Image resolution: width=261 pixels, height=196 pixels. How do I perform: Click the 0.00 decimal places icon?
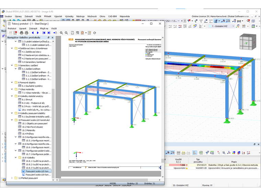tap(212, 153)
